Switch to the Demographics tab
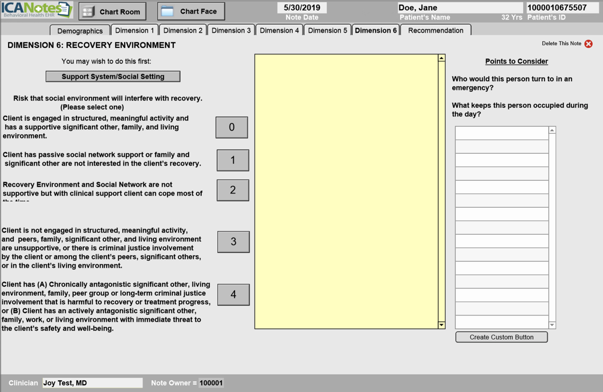The image size is (603, 392). (x=80, y=31)
